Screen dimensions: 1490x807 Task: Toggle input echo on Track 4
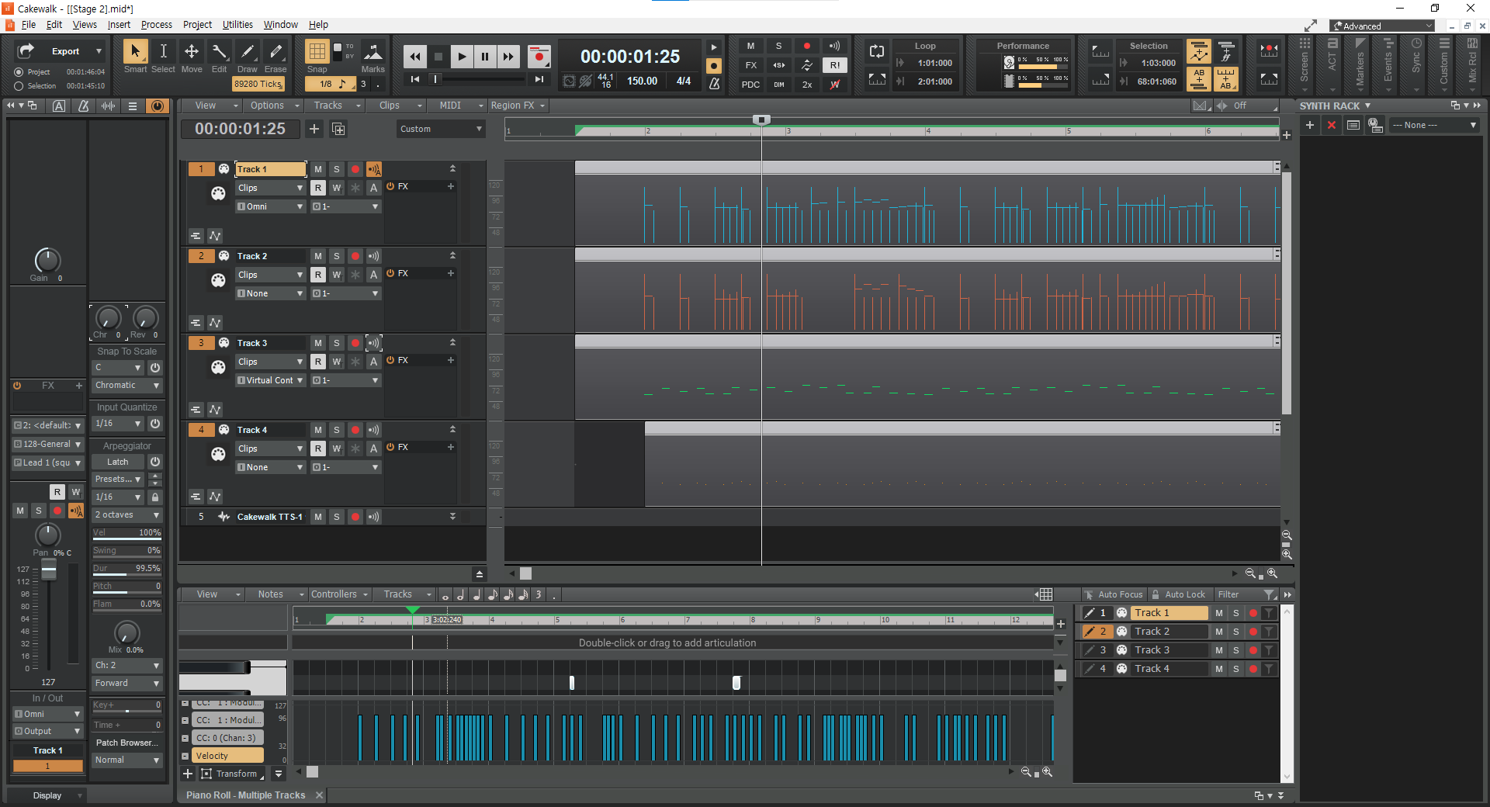pos(374,430)
